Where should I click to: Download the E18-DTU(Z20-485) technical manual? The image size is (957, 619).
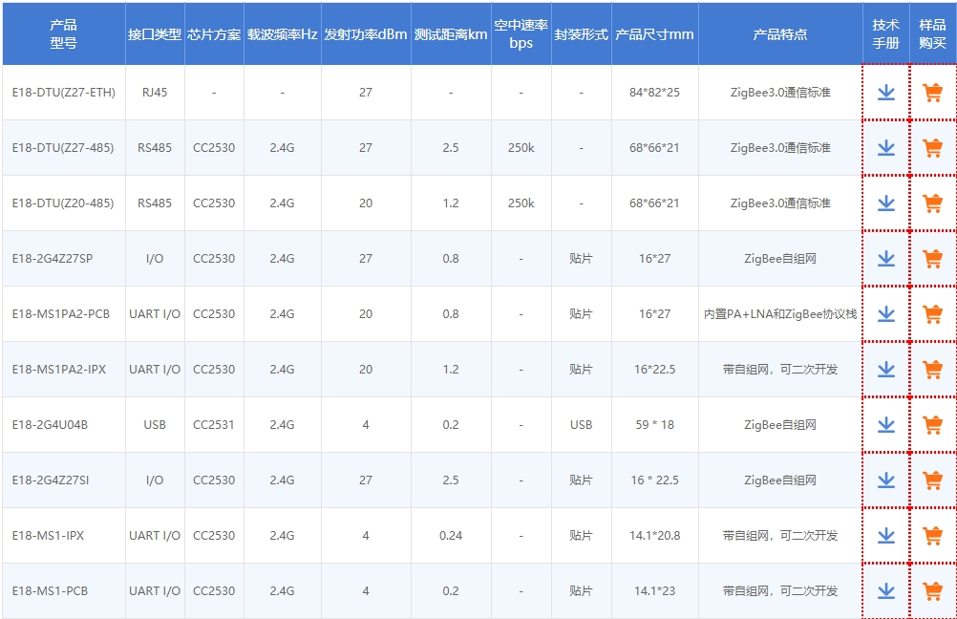click(x=885, y=203)
